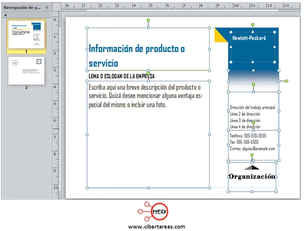The width and height of the screenshot is (304, 231).
Task: Click the pyramid logo icon above Organización
Action: tap(252, 167)
